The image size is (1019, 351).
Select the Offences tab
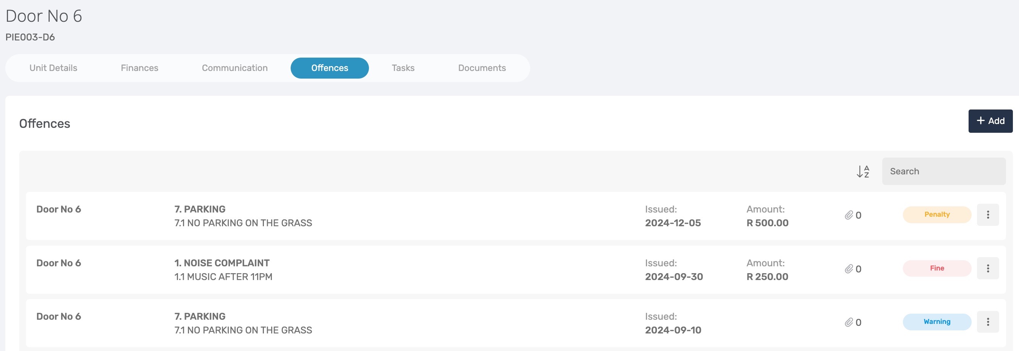point(330,68)
